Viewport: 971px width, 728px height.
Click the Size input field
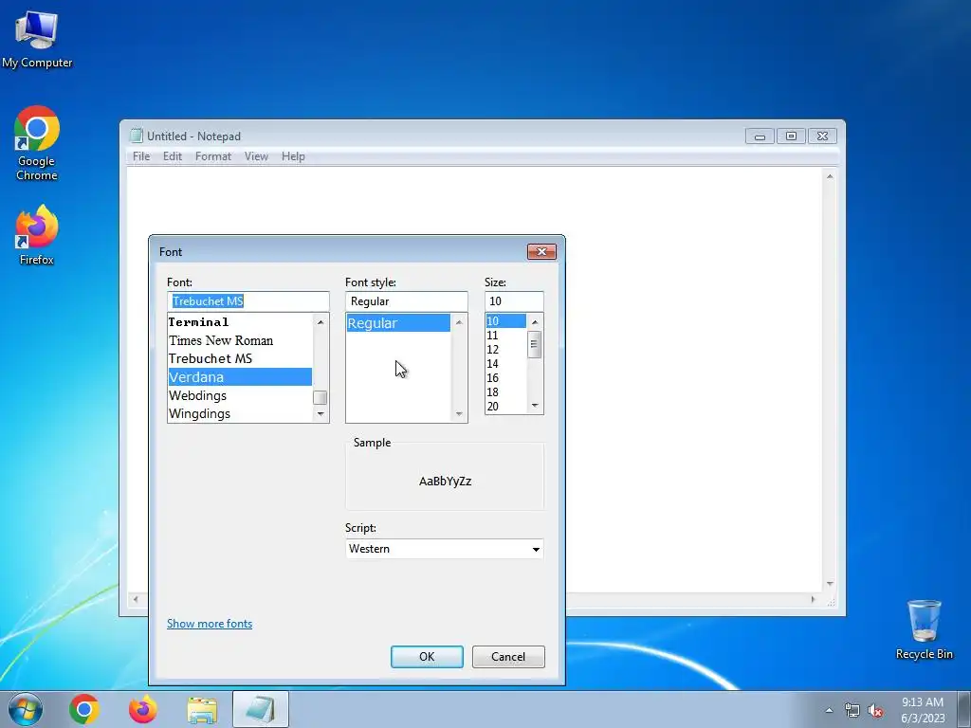[x=514, y=301]
